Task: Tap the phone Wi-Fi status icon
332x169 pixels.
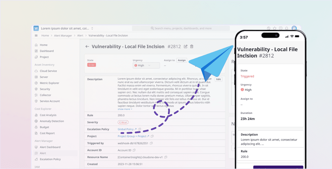Action: pyautogui.click(x=292, y=36)
